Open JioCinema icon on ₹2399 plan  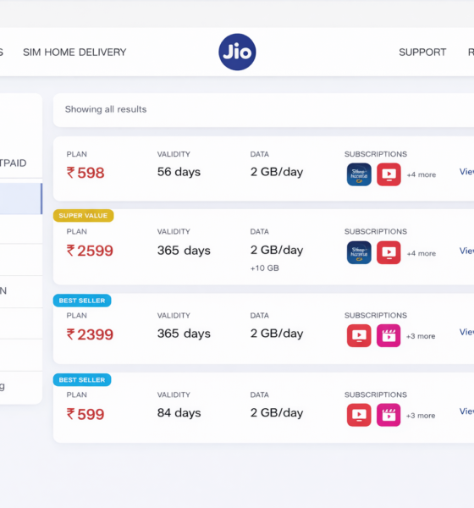[x=389, y=335]
